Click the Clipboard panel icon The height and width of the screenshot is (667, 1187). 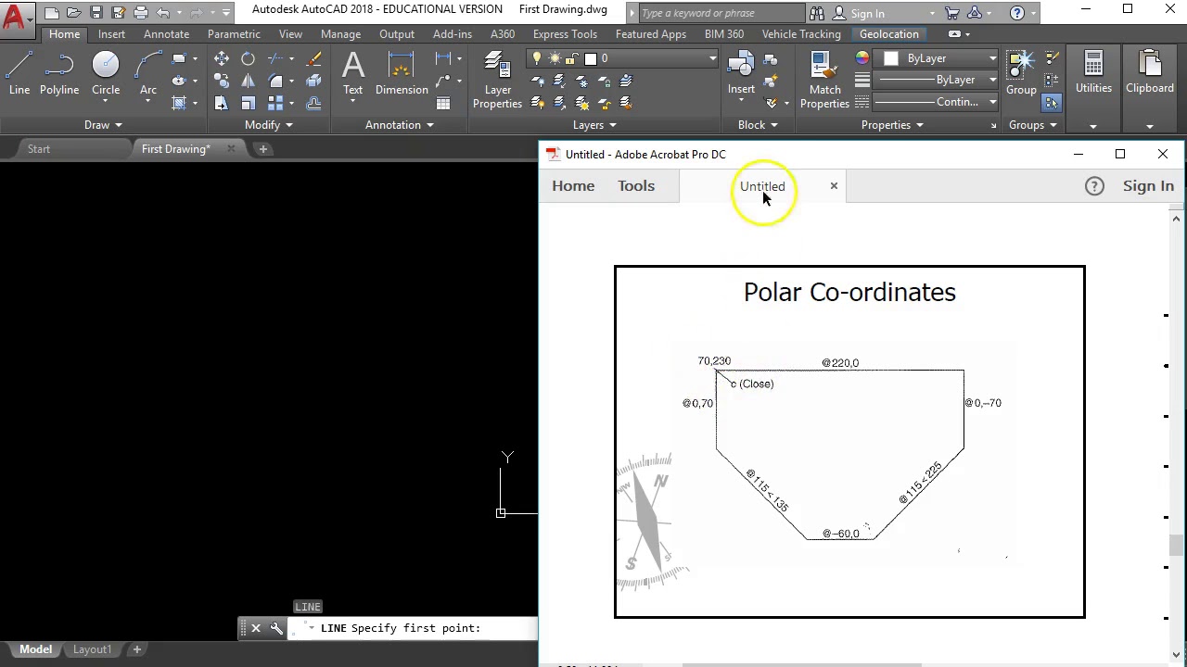coord(1150,74)
